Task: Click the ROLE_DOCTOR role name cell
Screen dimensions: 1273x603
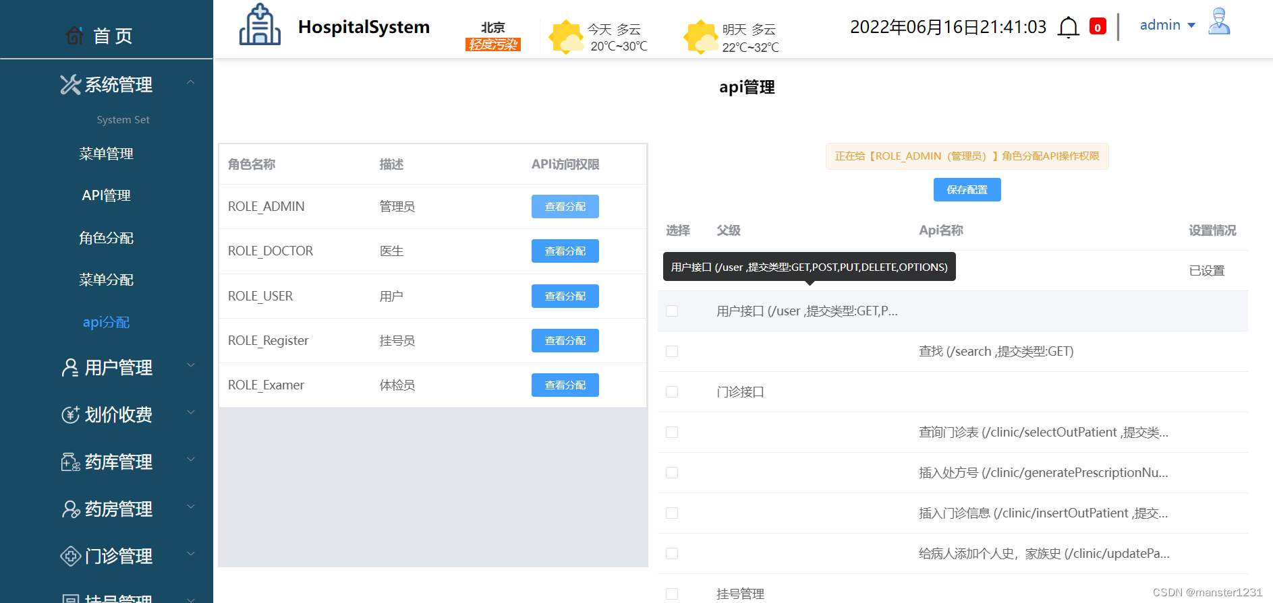Action: [x=271, y=251]
